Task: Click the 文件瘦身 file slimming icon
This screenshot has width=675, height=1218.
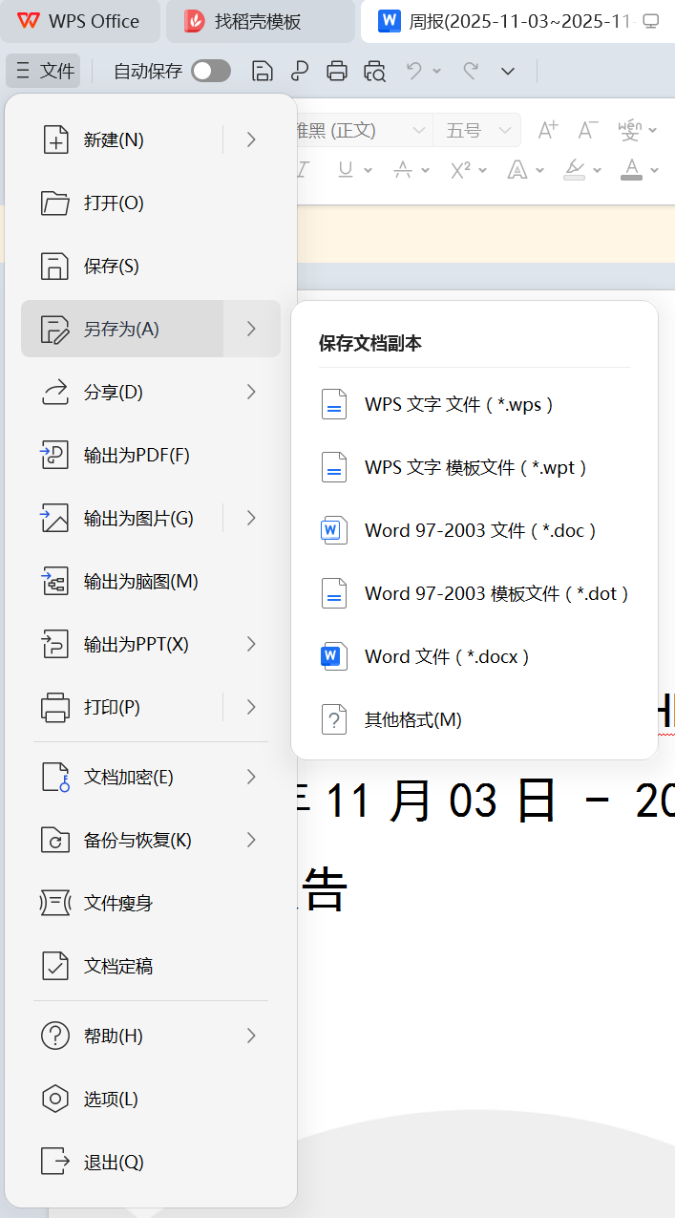Action: point(55,903)
